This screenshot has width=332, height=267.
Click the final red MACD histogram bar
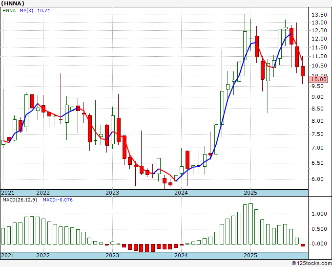point(303,245)
